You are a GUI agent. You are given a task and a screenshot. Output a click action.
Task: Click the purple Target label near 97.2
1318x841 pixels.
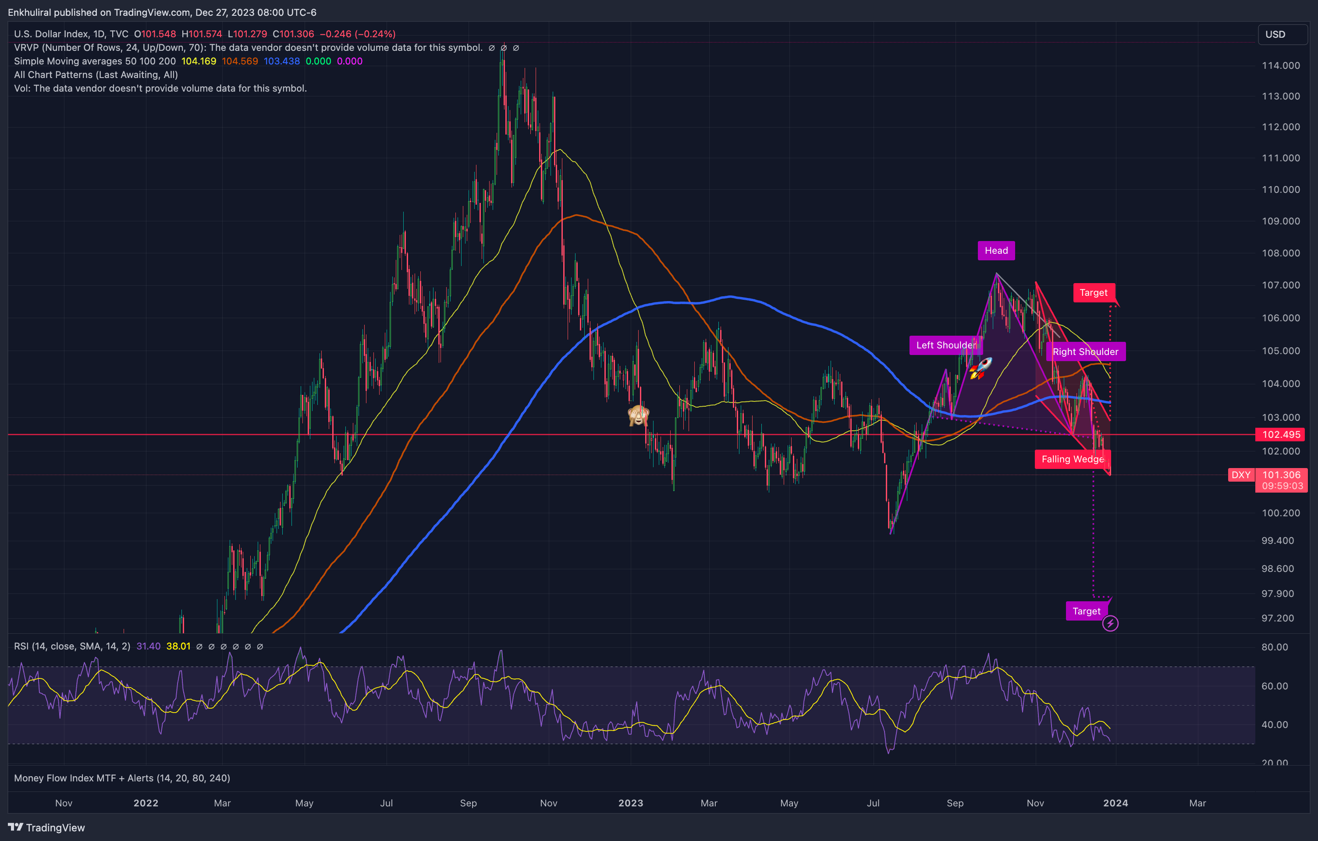point(1086,611)
